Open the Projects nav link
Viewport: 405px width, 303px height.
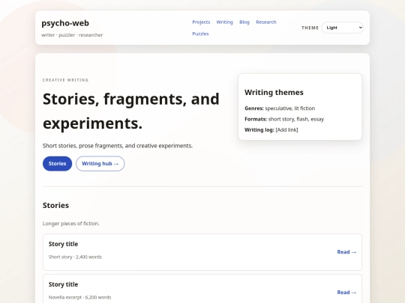coord(201,22)
